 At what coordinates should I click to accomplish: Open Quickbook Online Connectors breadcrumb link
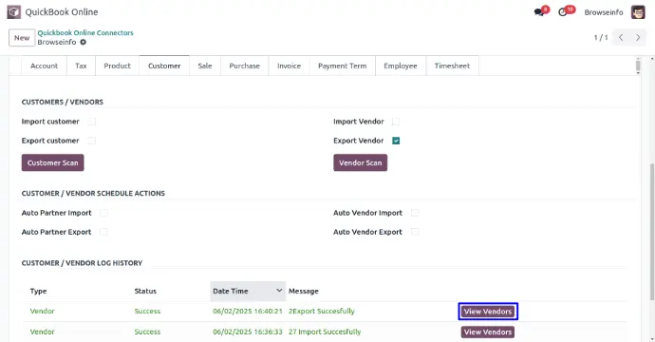85,32
